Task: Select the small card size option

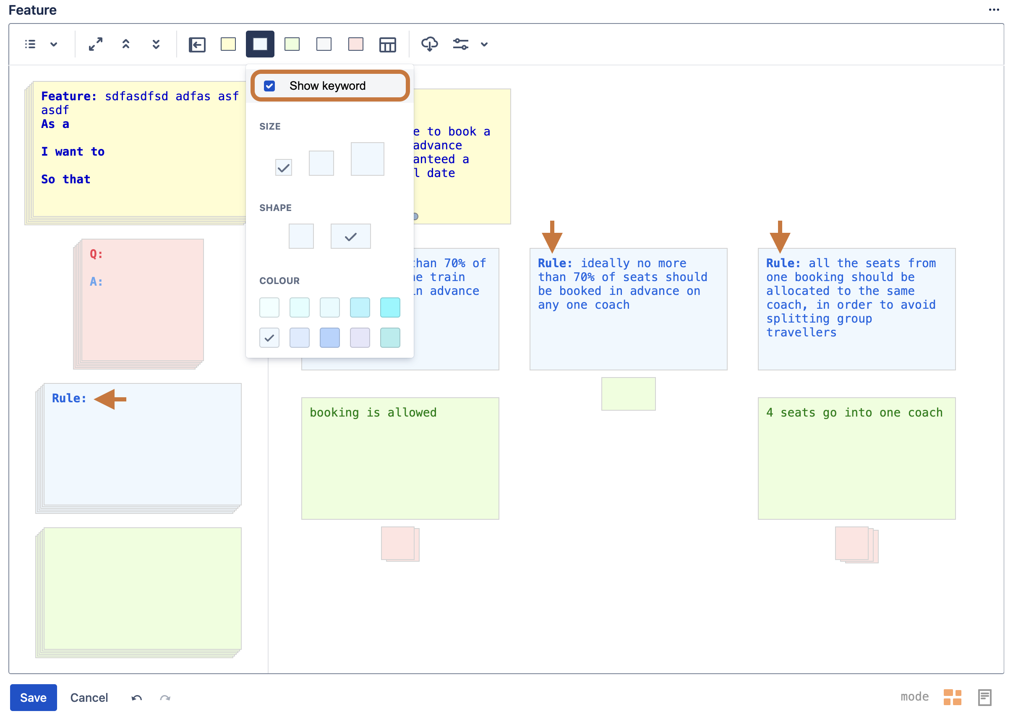Action: pos(284,167)
